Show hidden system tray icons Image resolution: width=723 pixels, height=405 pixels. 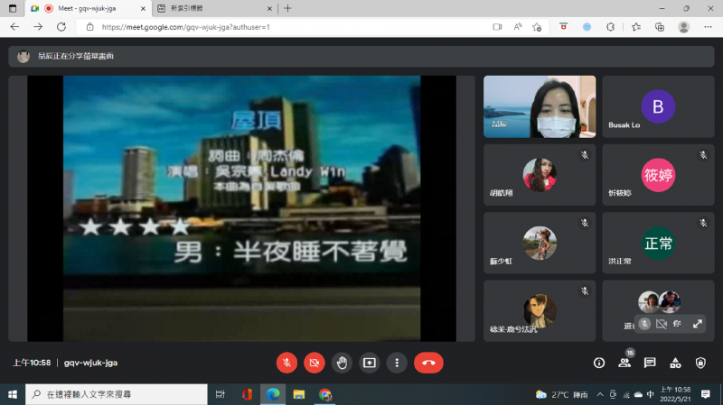(600, 394)
